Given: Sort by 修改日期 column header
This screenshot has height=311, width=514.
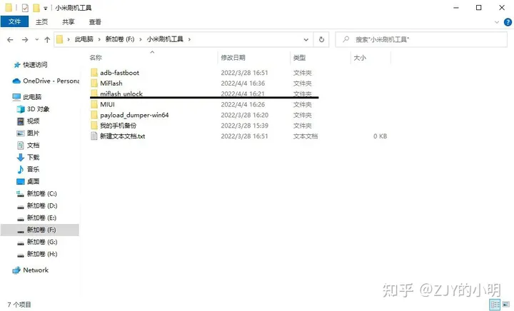Looking at the screenshot, I should tap(233, 58).
